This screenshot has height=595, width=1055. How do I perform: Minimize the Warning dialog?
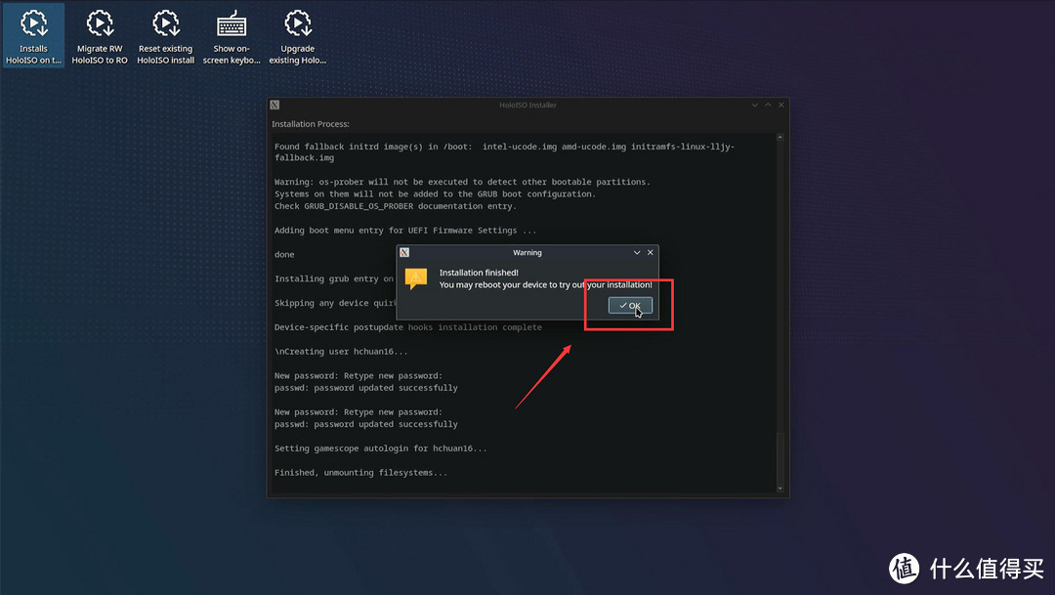637,252
